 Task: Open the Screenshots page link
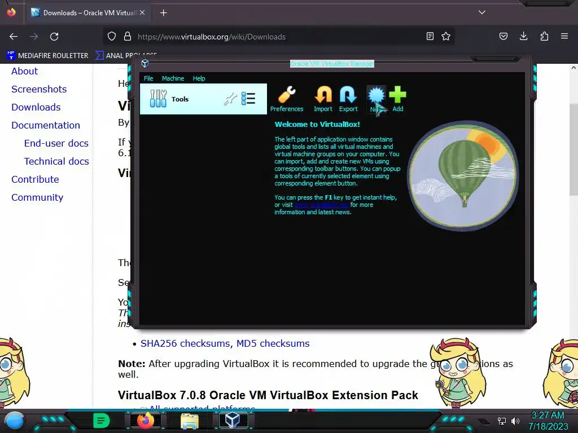click(39, 89)
